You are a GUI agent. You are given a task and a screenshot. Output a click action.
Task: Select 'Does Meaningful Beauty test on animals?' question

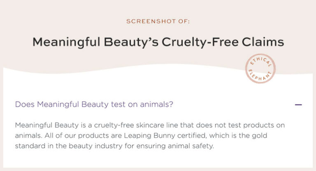[94, 104]
